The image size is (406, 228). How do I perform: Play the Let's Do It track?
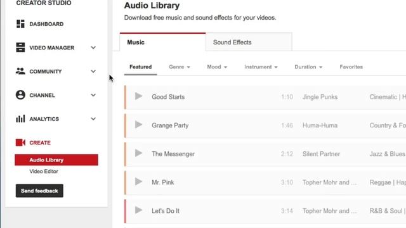pyautogui.click(x=138, y=210)
